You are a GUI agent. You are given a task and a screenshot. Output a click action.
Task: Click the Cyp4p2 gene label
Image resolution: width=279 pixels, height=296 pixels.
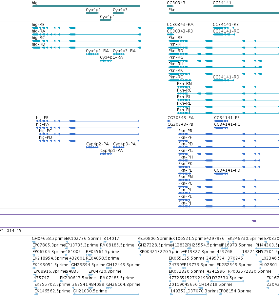(x=93, y=10)
